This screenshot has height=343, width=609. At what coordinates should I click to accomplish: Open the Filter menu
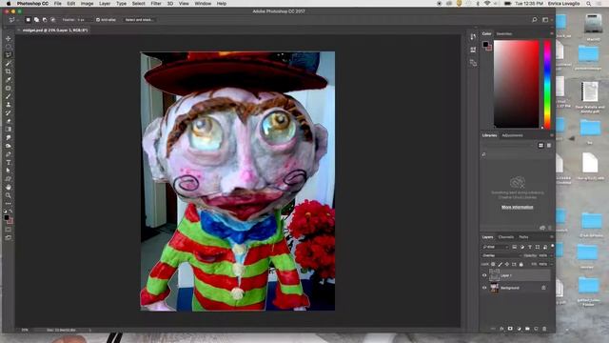[x=156, y=4]
